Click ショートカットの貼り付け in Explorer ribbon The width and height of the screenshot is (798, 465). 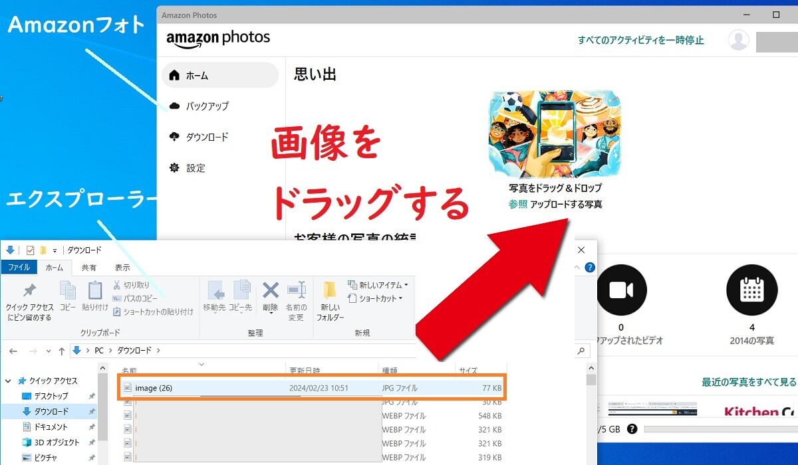point(153,312)
